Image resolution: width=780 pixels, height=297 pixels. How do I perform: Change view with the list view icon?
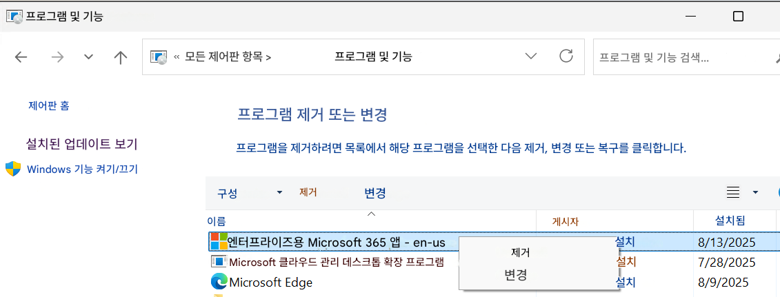coord(733,192)
